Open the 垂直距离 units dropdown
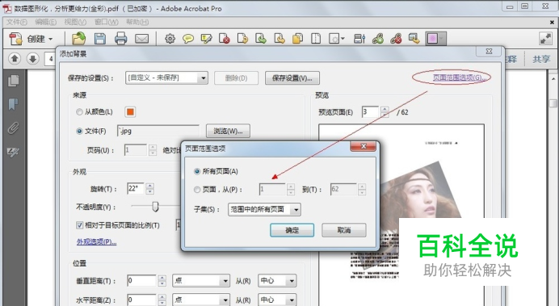559x306 pixels. click(x=201, y=281)
